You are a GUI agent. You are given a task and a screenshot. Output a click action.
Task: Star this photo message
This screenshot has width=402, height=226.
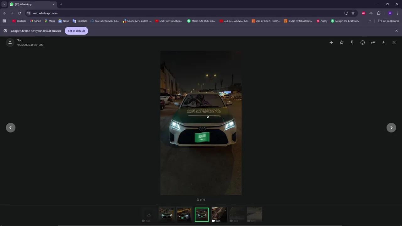pos(342,42)
